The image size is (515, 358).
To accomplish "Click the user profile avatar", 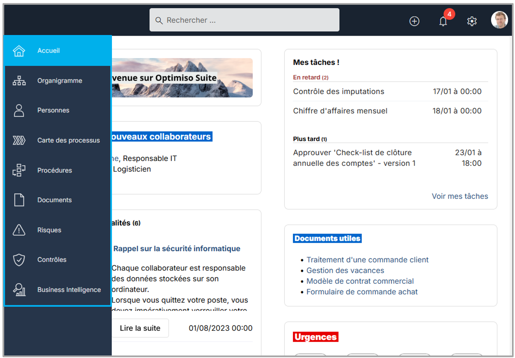I will (x=499, y=20).
